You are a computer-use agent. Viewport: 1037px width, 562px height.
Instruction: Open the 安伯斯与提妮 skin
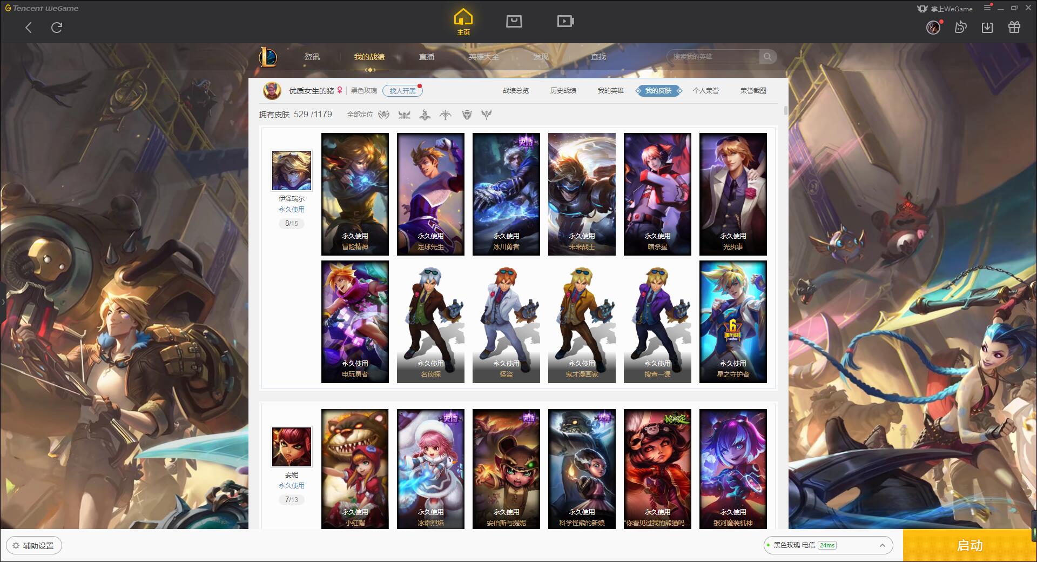point(506,469)
